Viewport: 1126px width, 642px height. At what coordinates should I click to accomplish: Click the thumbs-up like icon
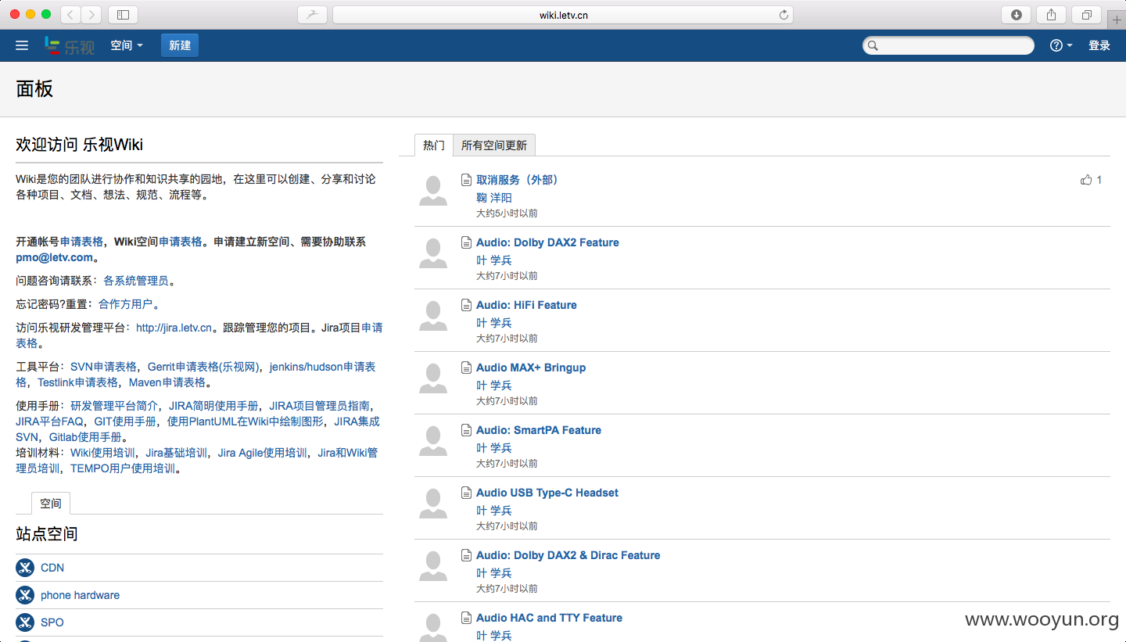(1086, 180)
